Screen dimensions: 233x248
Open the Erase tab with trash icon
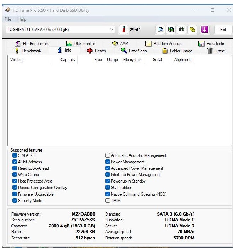pyautogui.click(x=216, y=51)
